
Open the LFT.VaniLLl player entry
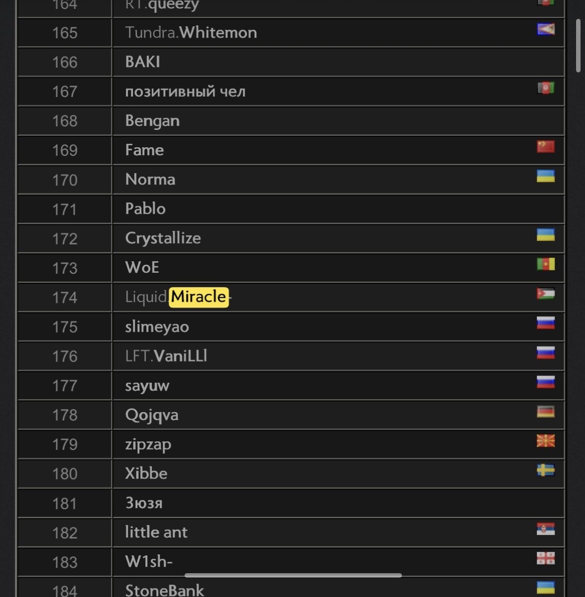tap(166, 356)
